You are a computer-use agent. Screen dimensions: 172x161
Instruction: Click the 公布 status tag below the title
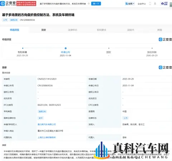click(x=5, y=20)
